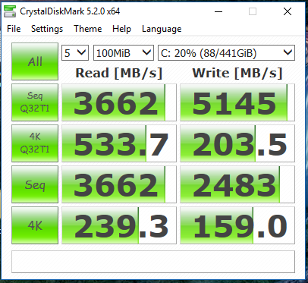Click the CrystalDiskMark app icon in title bar
Image resolution: width=308 pixels, height=283 pixels.
pyautogui.click(x=10, y=11)
